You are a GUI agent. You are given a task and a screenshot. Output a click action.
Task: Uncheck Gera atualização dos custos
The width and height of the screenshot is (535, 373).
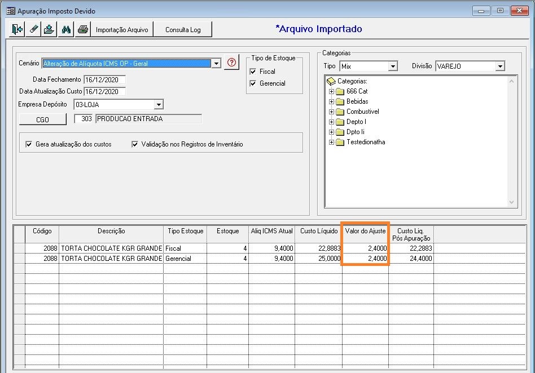(29, 144)
